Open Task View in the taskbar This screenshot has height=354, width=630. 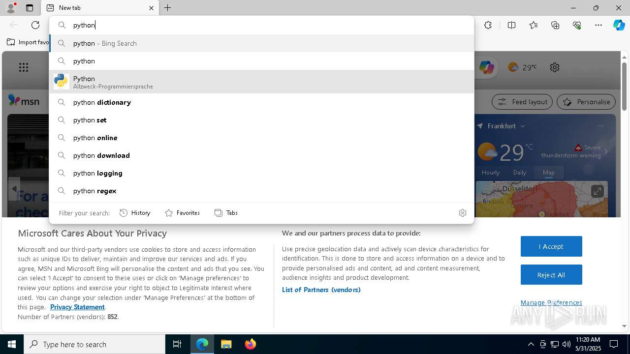click(x=177, y=344)
